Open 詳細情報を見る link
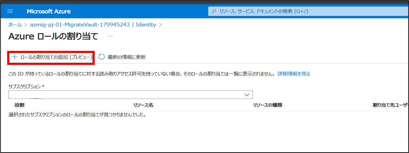This screenshot has height=153, width=409. click(x=294, y=74)
